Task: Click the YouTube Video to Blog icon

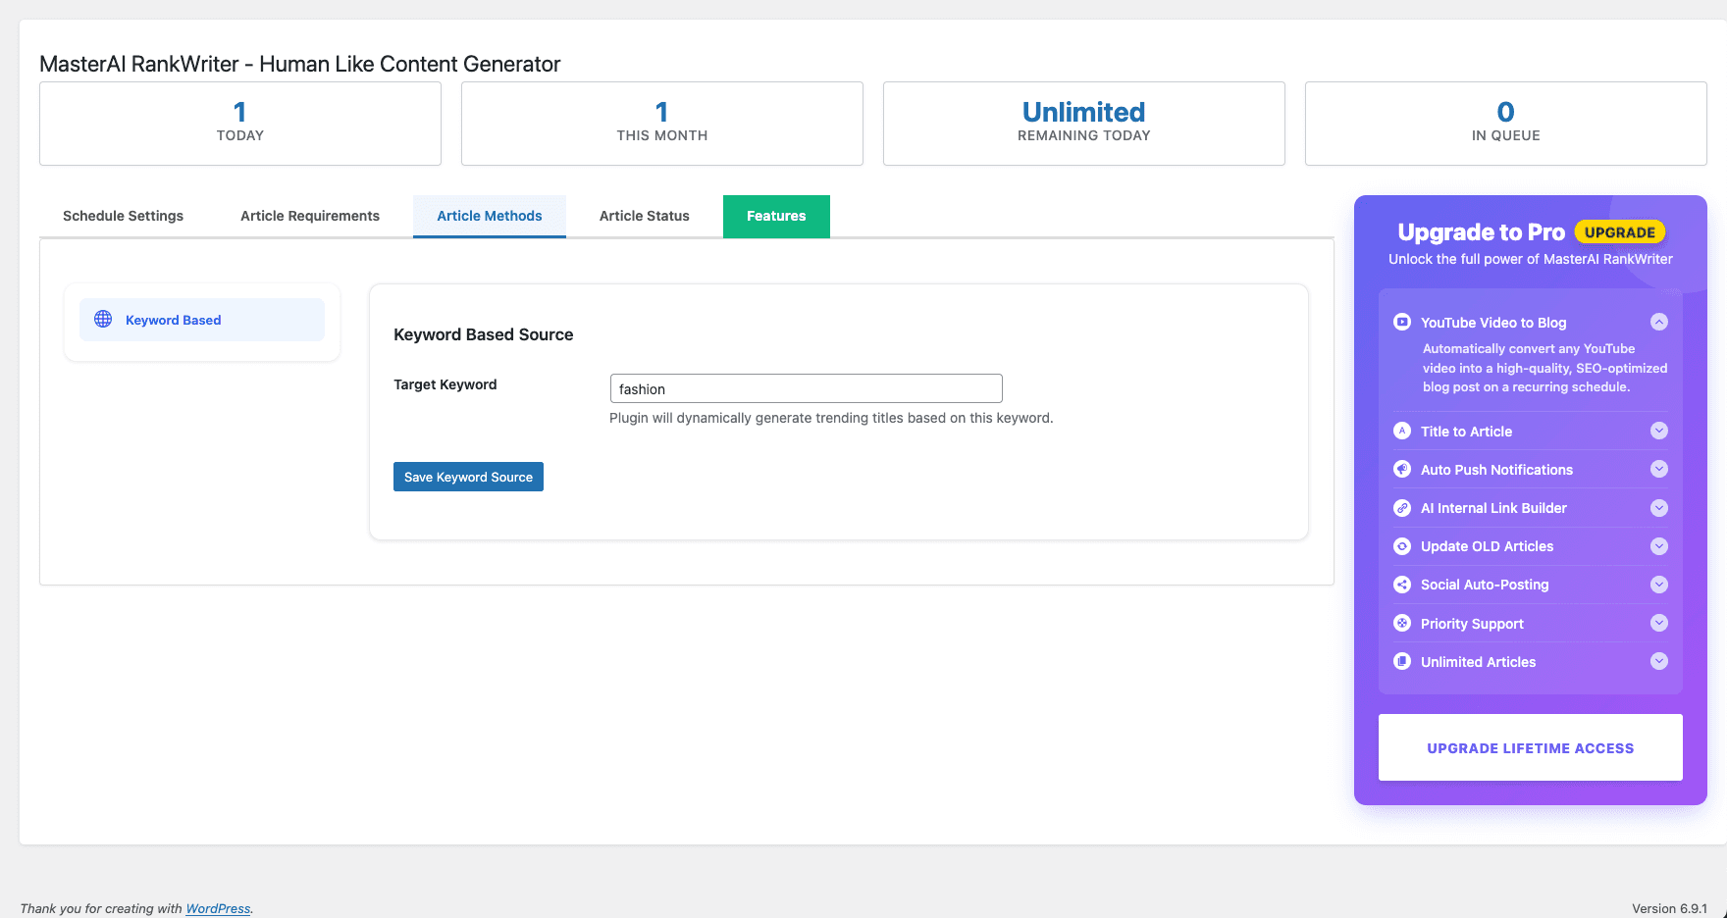Action: click(1401, 322)
